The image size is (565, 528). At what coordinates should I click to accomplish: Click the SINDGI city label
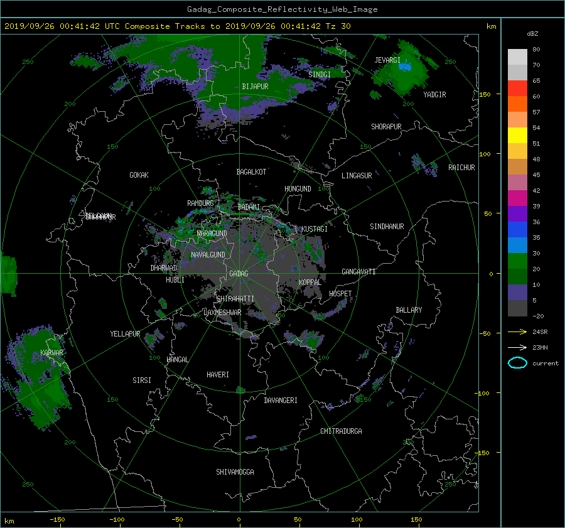pyautogui.click(x=320, y=75)
